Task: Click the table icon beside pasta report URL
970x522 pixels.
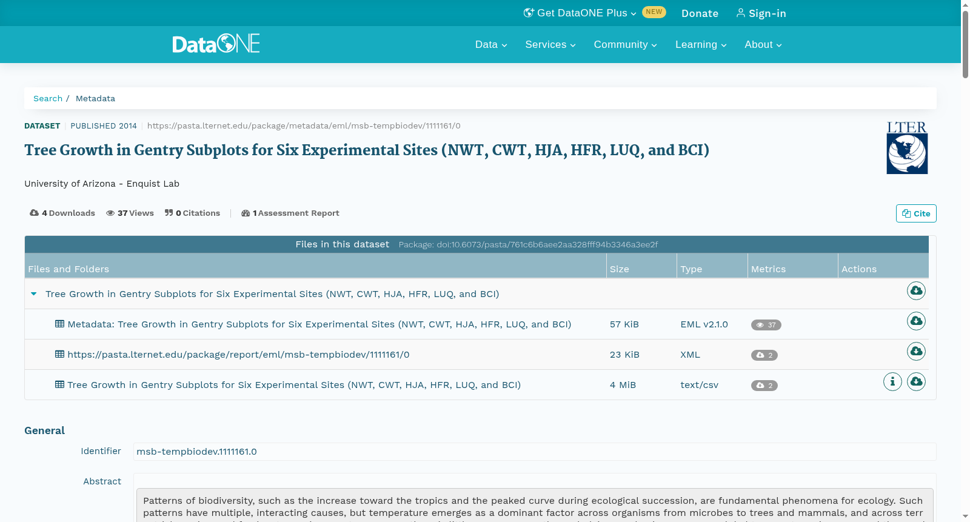Action: [59, 354]
